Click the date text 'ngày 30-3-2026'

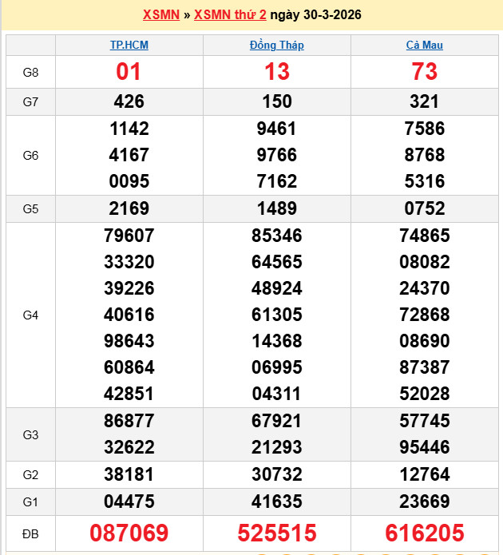pos(315,15)
